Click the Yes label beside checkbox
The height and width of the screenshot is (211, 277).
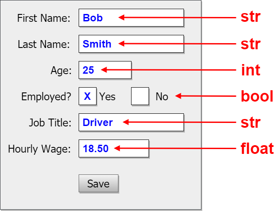coord(107,97)
